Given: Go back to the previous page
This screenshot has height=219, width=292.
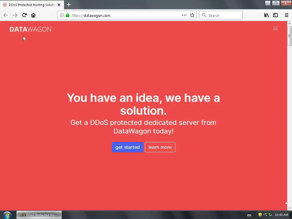Looking at the screenshot, I should click(x=6, y=15).
